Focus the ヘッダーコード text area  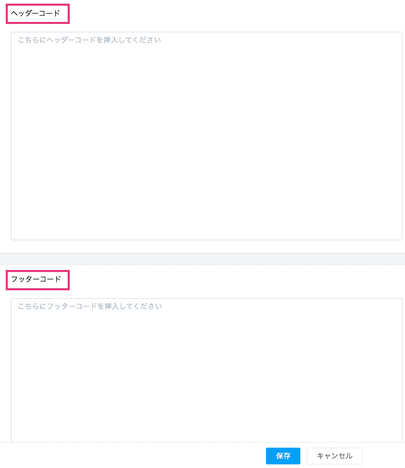click(206, 136)
